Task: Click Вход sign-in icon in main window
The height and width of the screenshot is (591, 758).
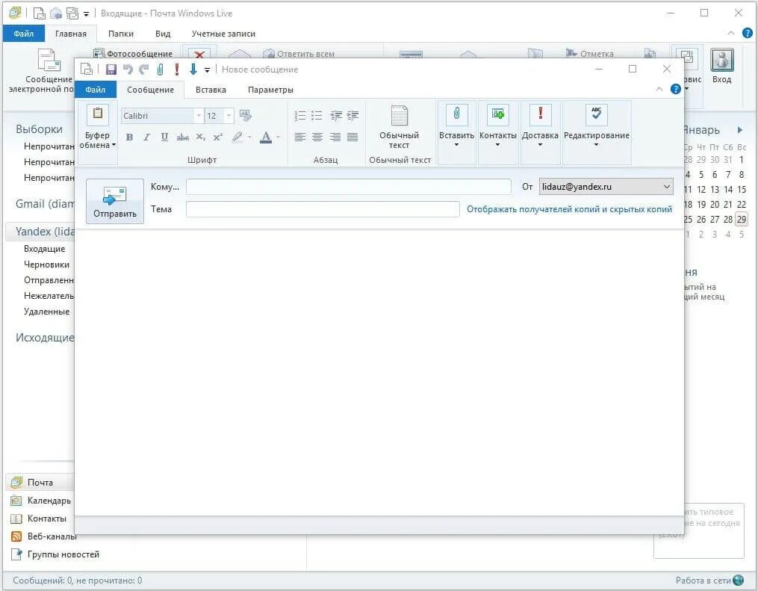Action: click(x=721, y=66)
